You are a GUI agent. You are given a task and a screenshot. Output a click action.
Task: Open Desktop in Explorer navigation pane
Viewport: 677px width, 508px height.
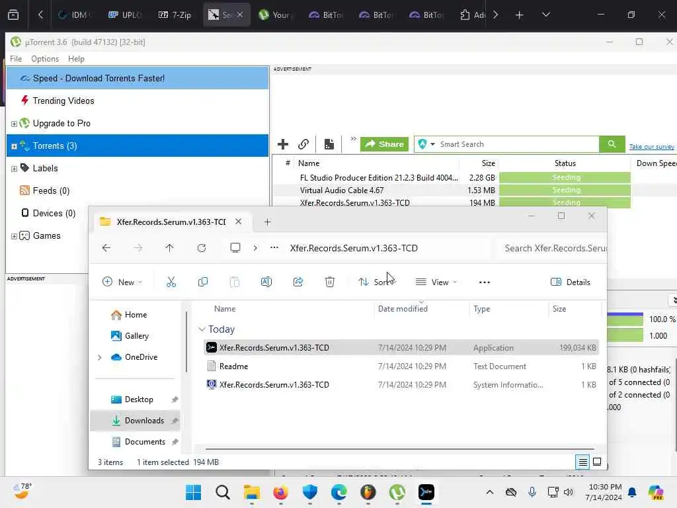coord(132,400)
